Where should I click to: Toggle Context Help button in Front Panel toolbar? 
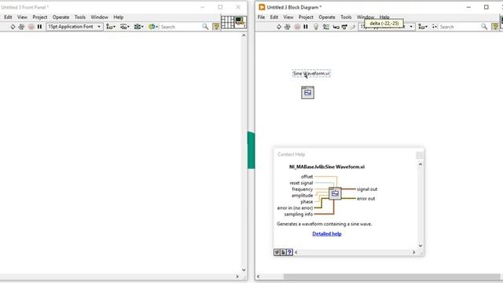217,27
